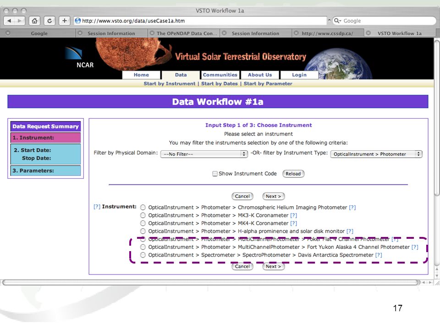440x330 pixels.
Task: Add bookmark with the plus button
Action: pos(65,21)
